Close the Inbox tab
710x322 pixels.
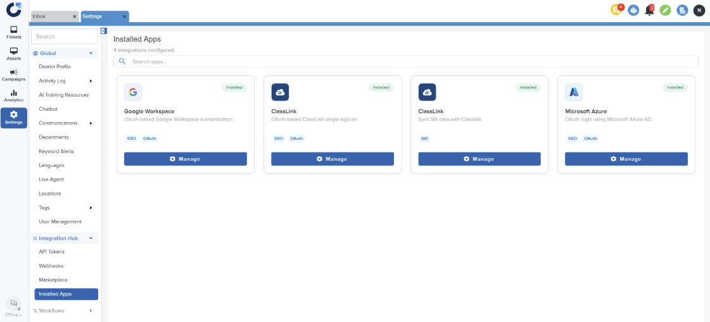pos(74,16)
